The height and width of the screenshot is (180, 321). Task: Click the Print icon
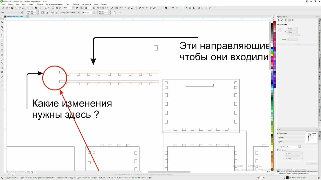(23, 8)
